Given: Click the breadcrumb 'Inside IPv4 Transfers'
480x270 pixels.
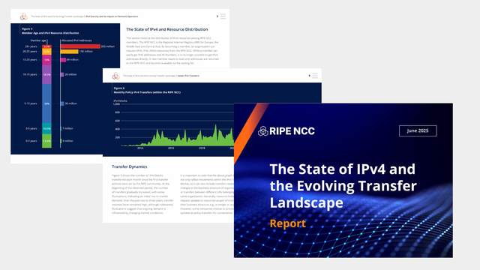Looking at the screenshot, I should tap(188, 76).
